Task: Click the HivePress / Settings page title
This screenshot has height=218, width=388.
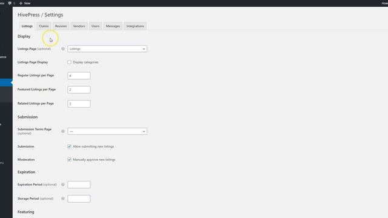Action: tap(41, 15)
